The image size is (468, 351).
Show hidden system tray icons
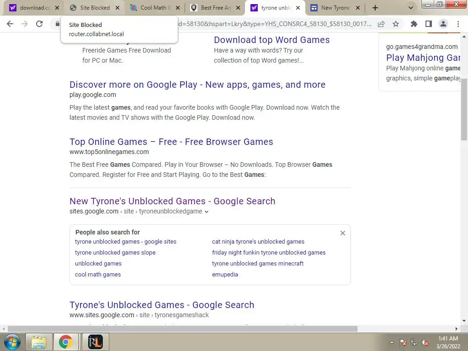(x=392, y=342)
